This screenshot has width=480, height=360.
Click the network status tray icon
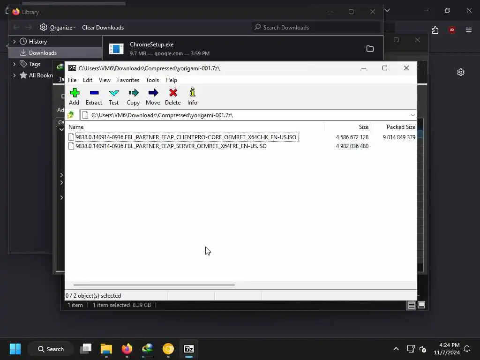pyautogui.click(x=411, y=349)
